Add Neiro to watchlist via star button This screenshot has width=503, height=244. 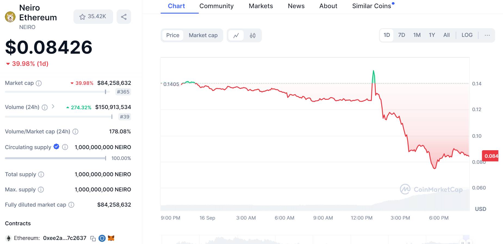[93, 17]
